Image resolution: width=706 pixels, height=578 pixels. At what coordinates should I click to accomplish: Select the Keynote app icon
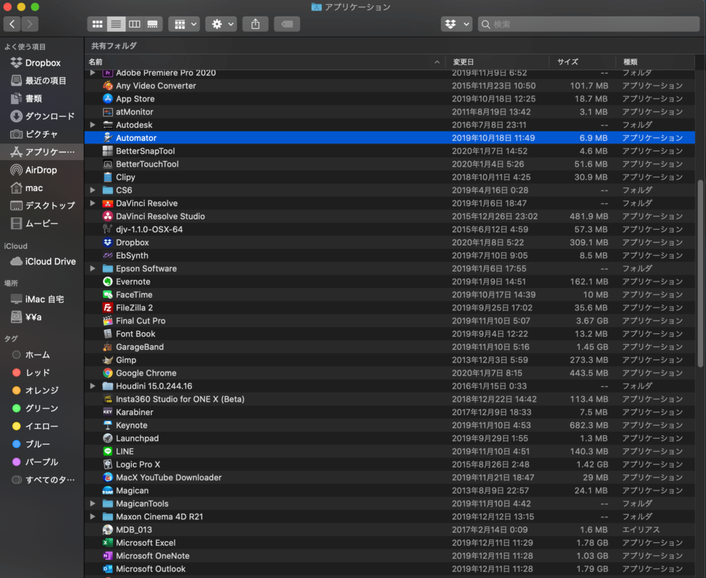coord(108,426)
